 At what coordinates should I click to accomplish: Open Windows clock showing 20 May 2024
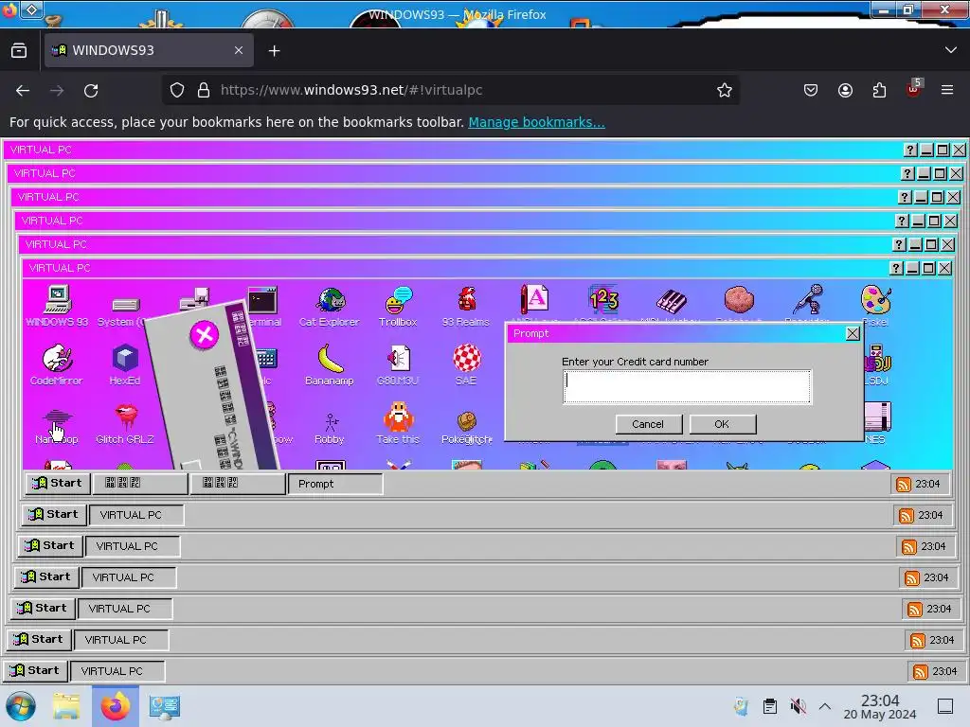[x=880, y=706]
